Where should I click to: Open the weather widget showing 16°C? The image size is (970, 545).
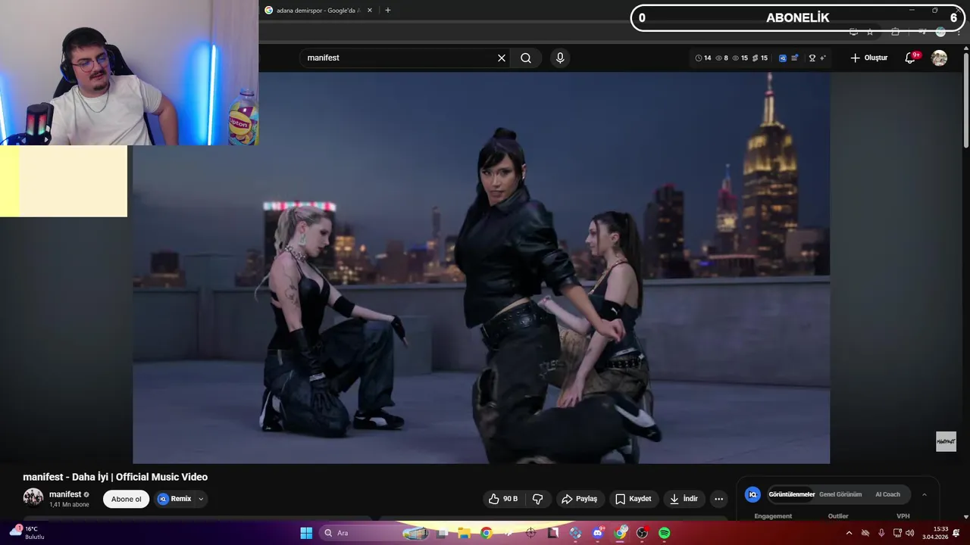(x=27, y=533)
